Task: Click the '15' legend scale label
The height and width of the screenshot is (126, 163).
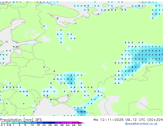Action: click(x=38, y=125)
